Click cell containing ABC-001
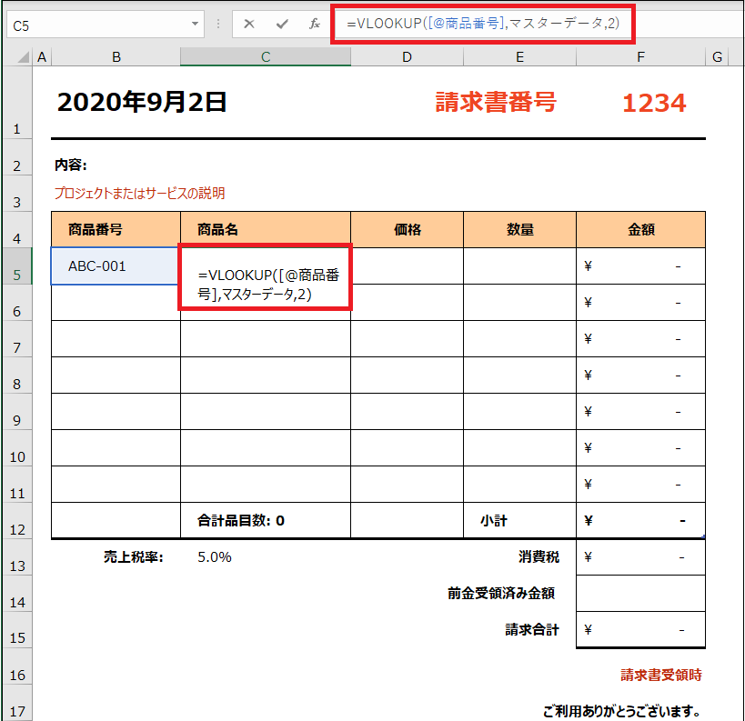This screenshot has height=721, width=745. [x=116, y=266]
